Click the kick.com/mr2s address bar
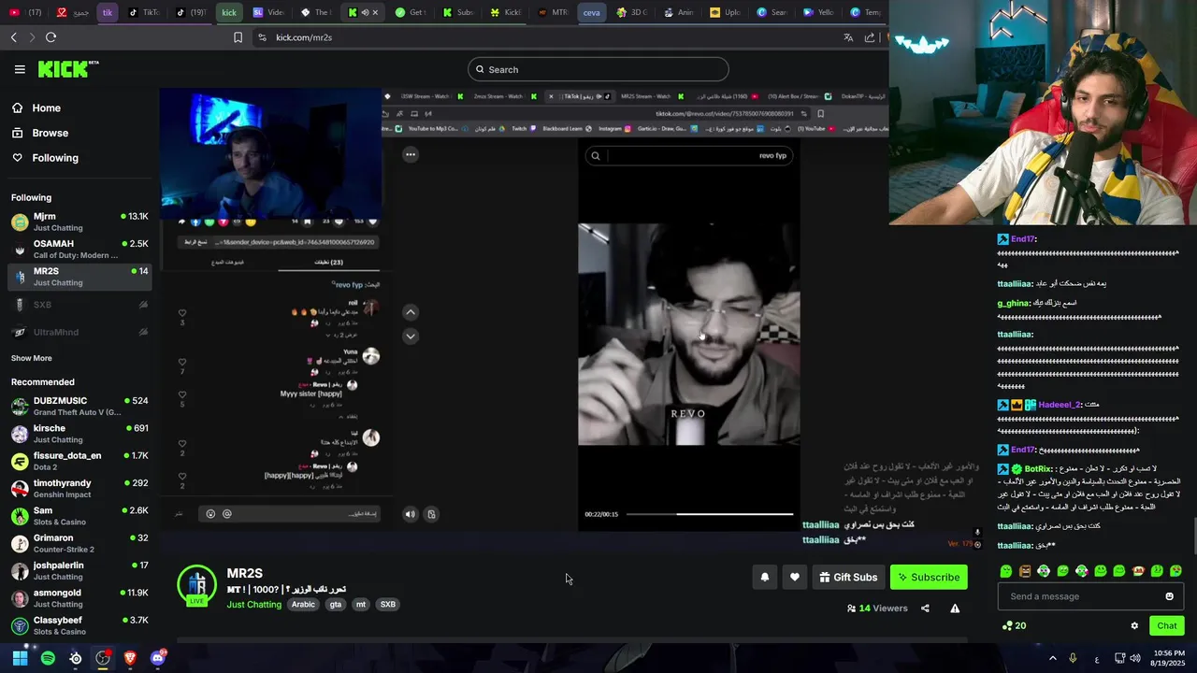This screenshot has height=673, width=1197. click(304, 37)
